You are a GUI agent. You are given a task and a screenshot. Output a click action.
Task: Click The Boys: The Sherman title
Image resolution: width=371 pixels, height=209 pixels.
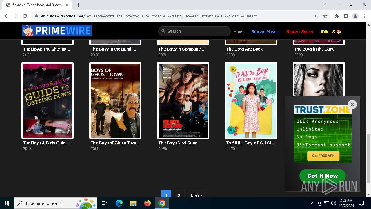tap(46, 49)
